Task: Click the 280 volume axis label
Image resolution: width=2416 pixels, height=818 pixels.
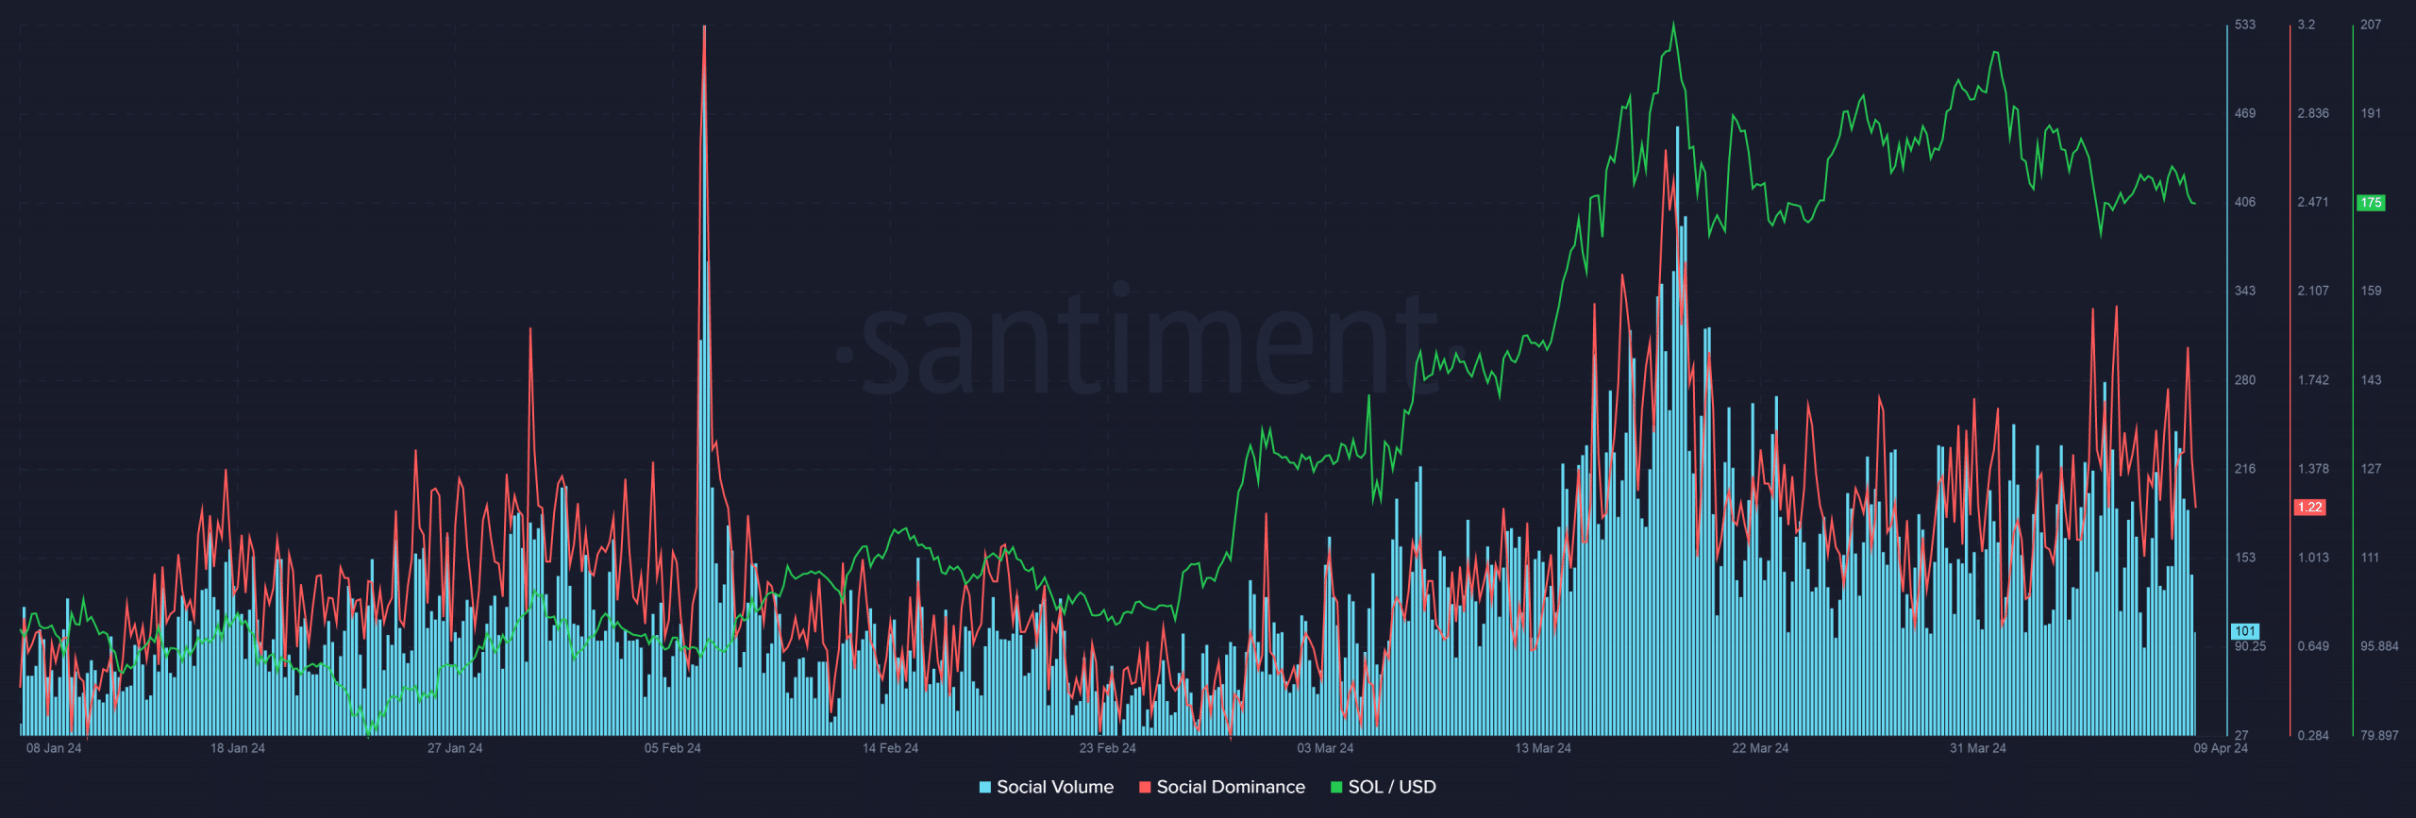Action: pos(2245,380)
